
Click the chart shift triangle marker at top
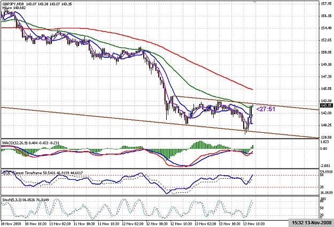tap(256, 2)
